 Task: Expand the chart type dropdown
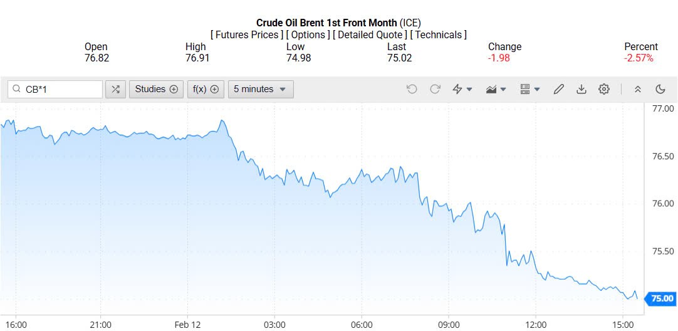(x=496, y=89)
